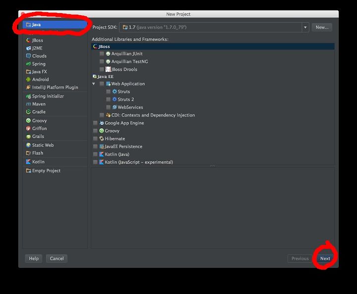The height and width of the screenshot is (294, 357).
Task: Click the Google App Engine icon
Action: (102, 123)
